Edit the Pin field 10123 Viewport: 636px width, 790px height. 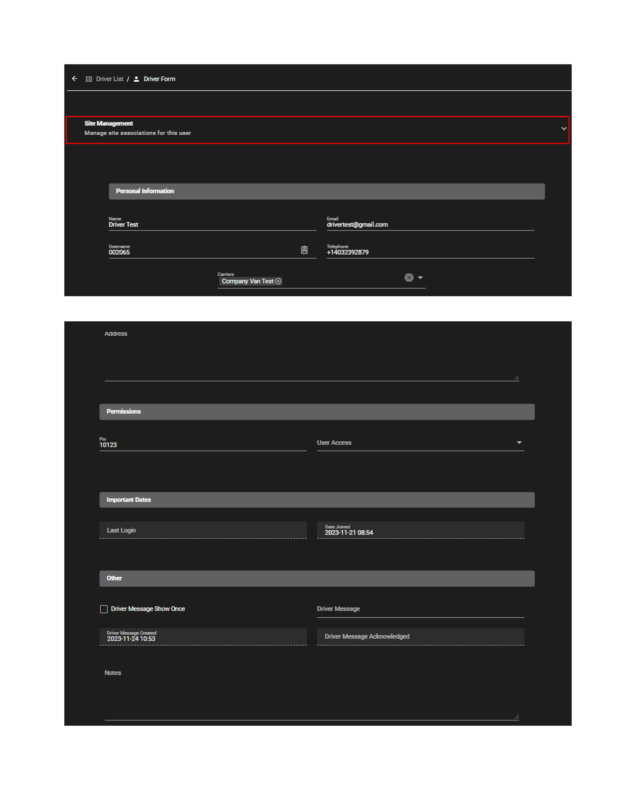pyautogui.click(x=203, y=444)
